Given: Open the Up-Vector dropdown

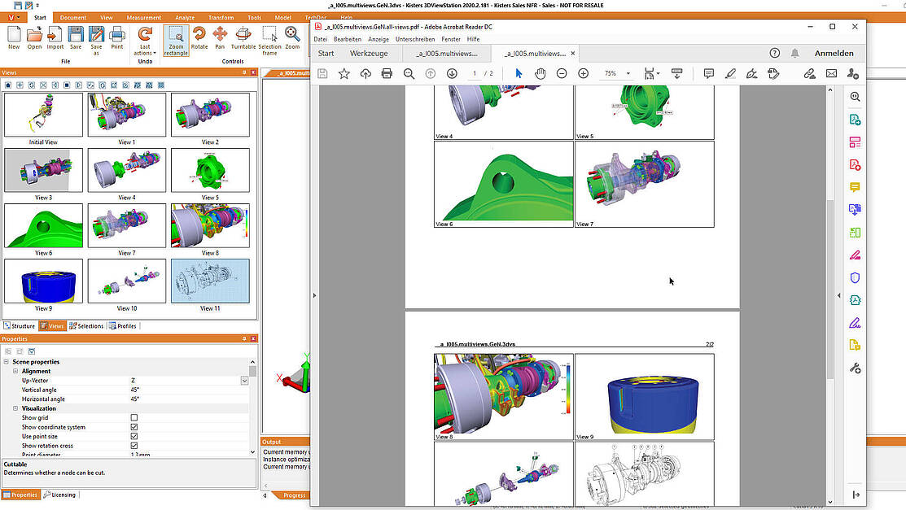Looking at the screenshot, I should click(244, 381).
